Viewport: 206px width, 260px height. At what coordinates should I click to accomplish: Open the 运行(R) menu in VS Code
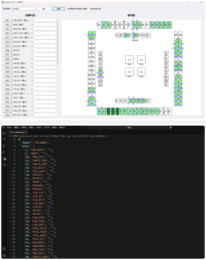pos(47,128)
